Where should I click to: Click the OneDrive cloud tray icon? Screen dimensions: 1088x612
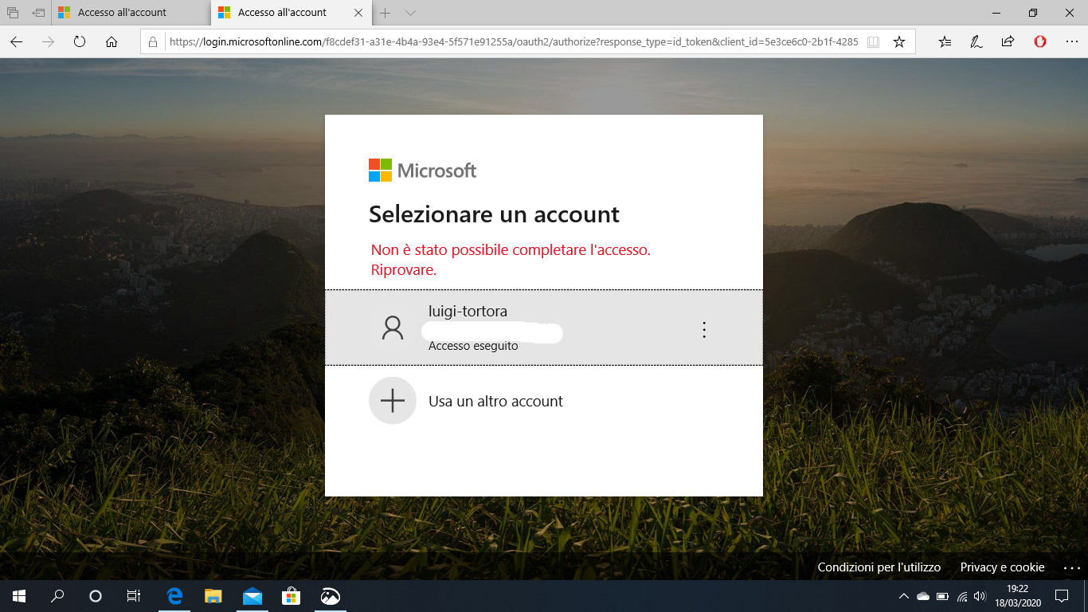[923, 596]
